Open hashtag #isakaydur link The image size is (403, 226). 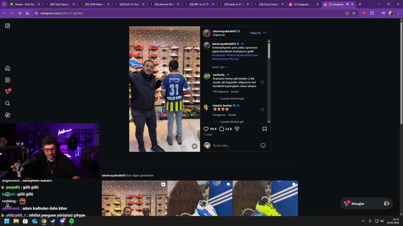(219, 55)
